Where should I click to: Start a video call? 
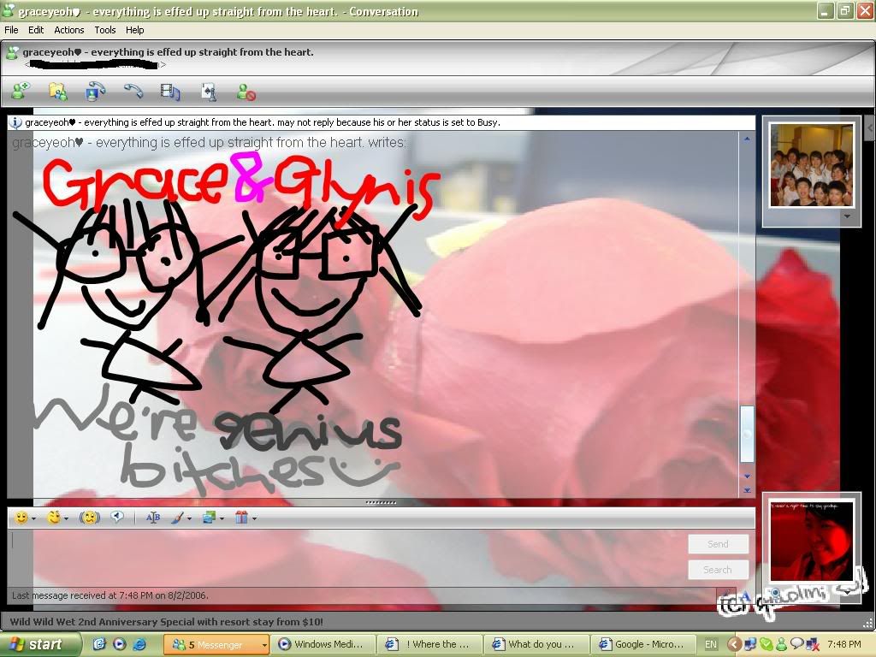(x=95, y=91)
